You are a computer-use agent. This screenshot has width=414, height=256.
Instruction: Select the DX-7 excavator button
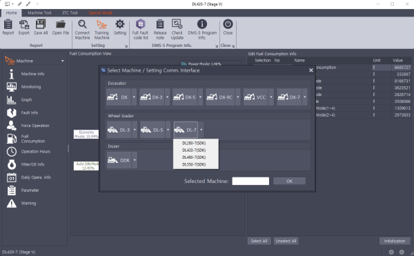pos(289,97)
